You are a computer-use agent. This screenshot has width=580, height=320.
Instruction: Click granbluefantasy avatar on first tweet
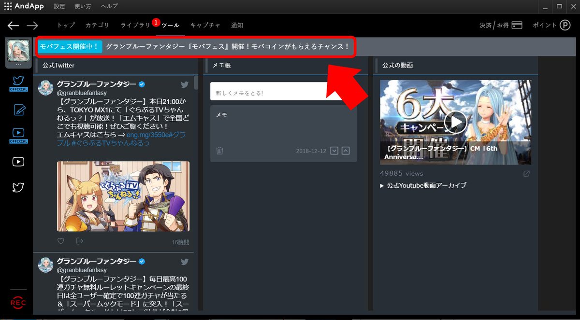(45, 88)
